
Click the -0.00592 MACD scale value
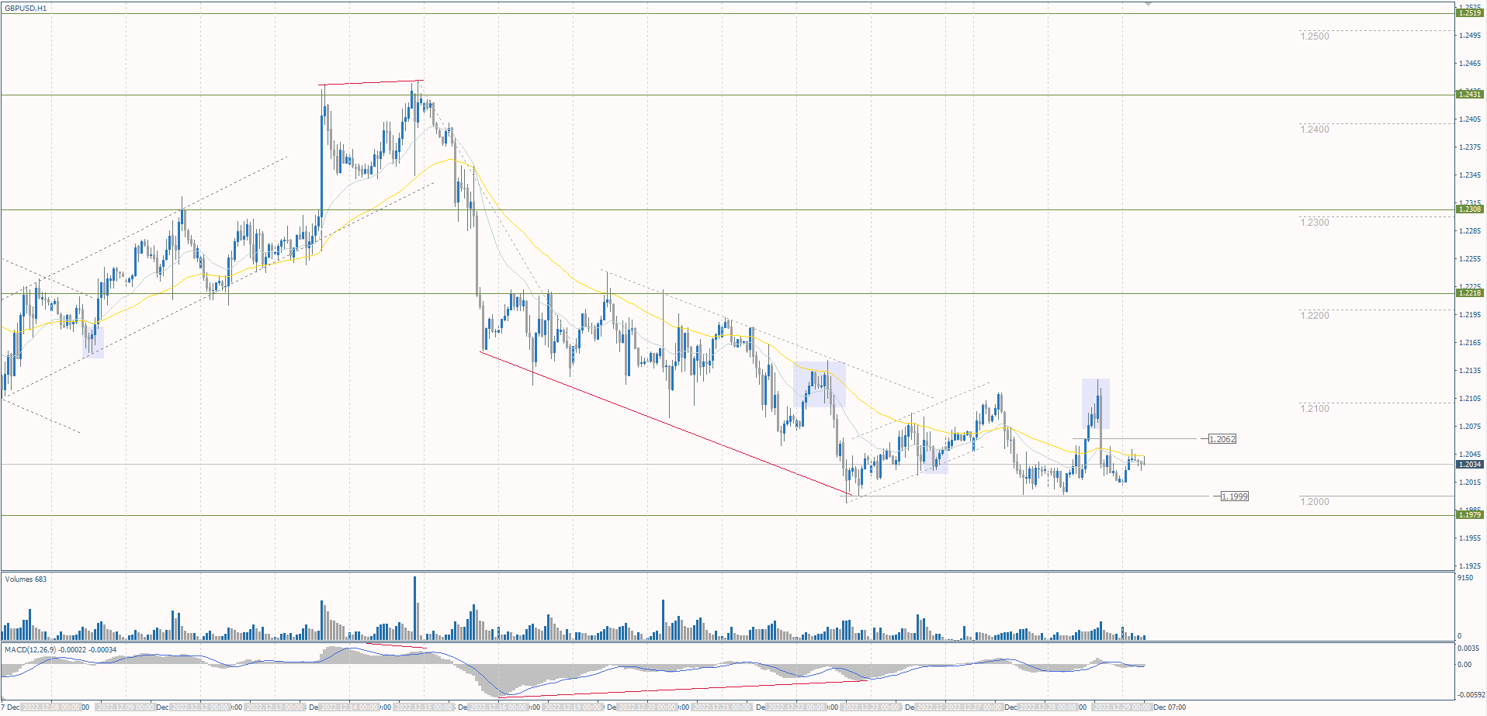tap(1470, 695)
